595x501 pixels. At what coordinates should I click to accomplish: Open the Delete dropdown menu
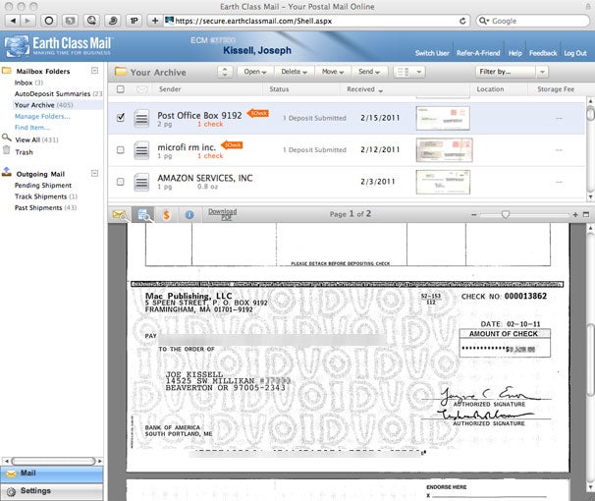pyautogui.click(x=295, y=72)
